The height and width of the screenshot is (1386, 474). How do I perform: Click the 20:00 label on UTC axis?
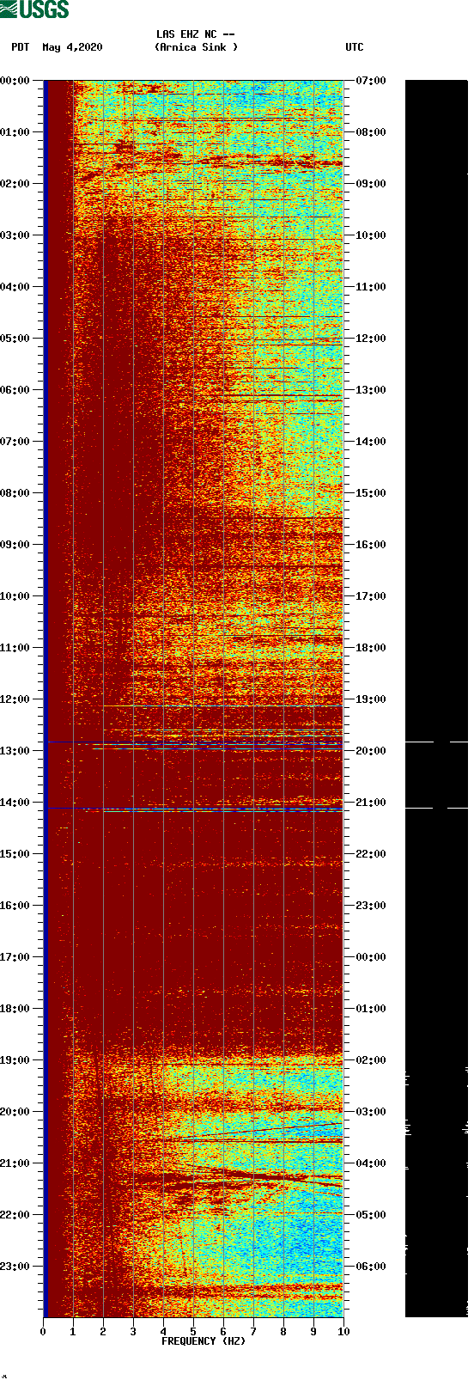(371, 751)
